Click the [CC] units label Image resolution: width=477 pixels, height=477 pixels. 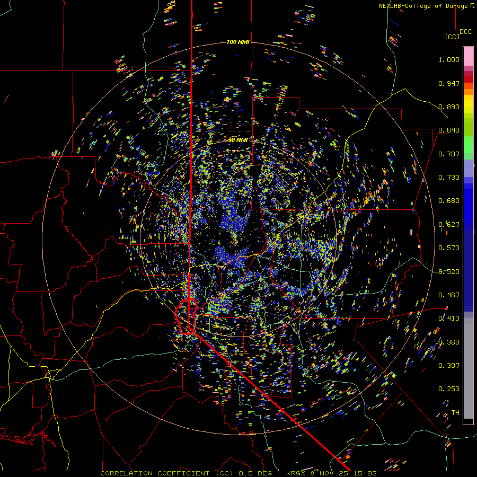tap(452, 37)
